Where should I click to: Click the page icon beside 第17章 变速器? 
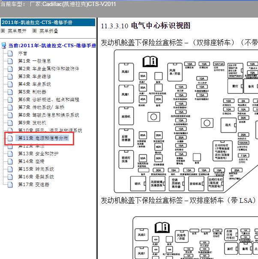[x=10, y=184]
